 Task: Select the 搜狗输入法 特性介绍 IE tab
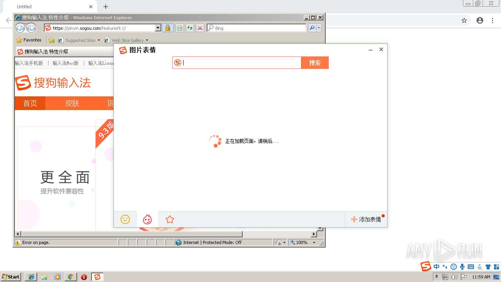tap(65, 51)
